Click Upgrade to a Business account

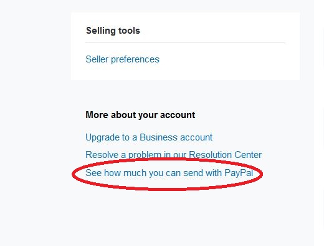click(x=149, y=137)
